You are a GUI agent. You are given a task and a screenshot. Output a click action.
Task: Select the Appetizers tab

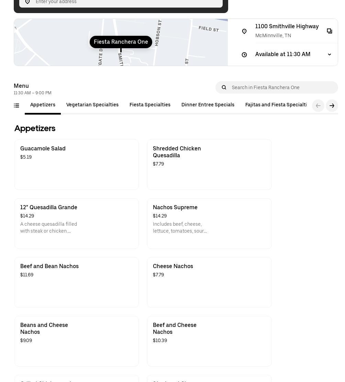point(43,105)
